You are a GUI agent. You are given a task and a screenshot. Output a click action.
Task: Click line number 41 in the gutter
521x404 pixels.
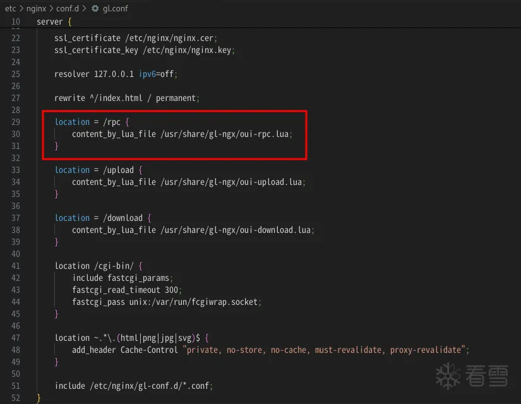(x=15, y=266)
